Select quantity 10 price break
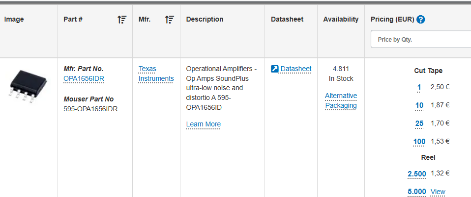 pos(419,105)
